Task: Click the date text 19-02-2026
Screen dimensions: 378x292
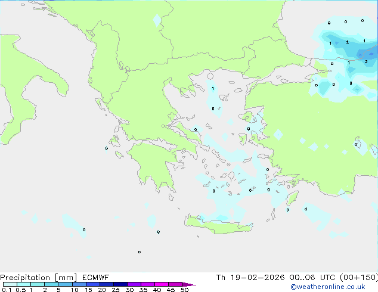Action: pyautogui.click(x=257, y=278)
